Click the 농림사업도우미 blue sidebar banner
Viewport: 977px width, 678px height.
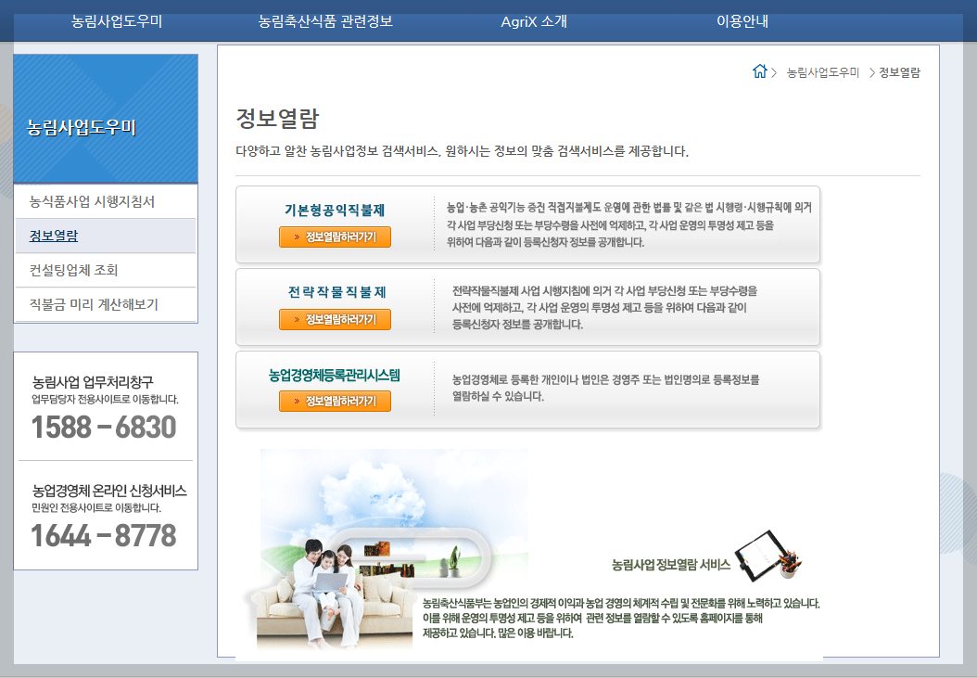pyautogui.click(x=106, y=119)
